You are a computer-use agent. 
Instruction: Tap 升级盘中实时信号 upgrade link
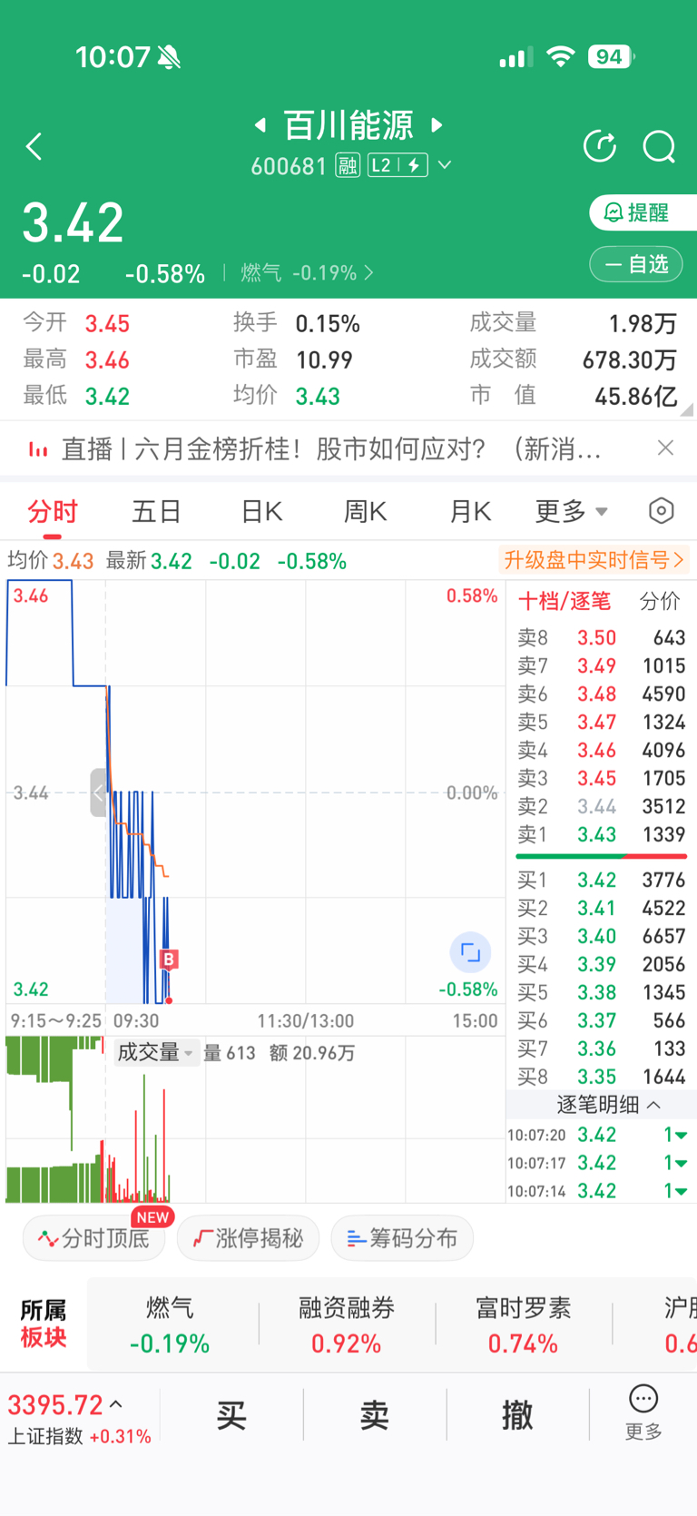point(594,560)
